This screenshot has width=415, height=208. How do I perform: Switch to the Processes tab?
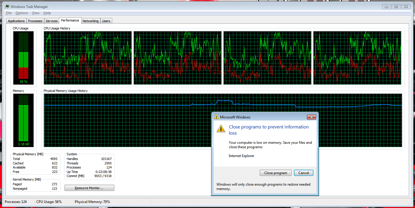click(x=35, y=21)
